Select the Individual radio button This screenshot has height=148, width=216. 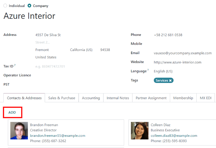point(5,6)
